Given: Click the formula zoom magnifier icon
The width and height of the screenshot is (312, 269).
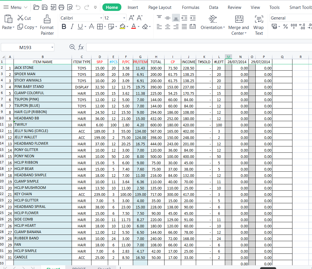Looking at the screenshot, I should (72, 47).
